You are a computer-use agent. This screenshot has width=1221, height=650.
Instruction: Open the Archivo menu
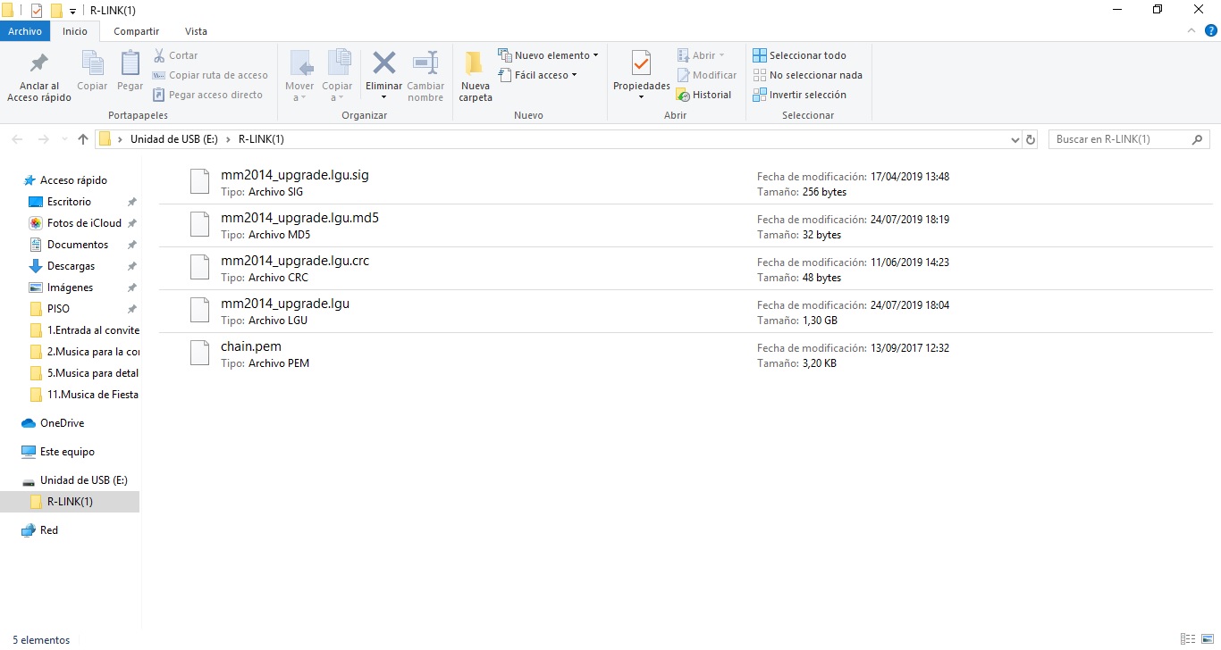25,31
